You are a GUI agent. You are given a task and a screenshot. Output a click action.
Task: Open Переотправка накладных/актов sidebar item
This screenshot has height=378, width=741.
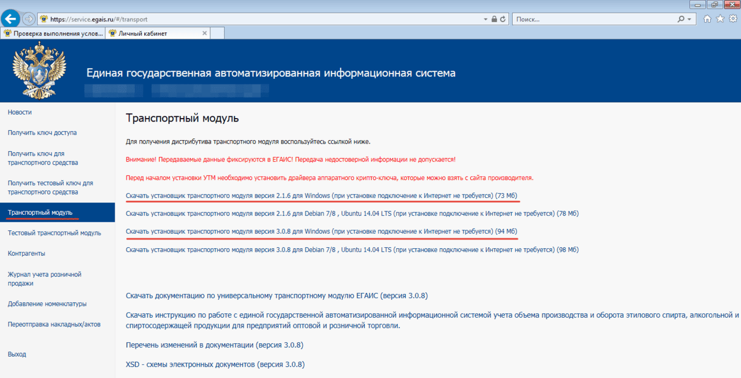tap(54, 324)
